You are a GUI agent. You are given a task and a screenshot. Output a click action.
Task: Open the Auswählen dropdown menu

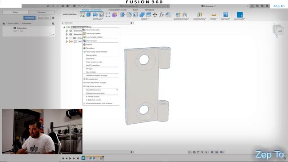(240, 19)
